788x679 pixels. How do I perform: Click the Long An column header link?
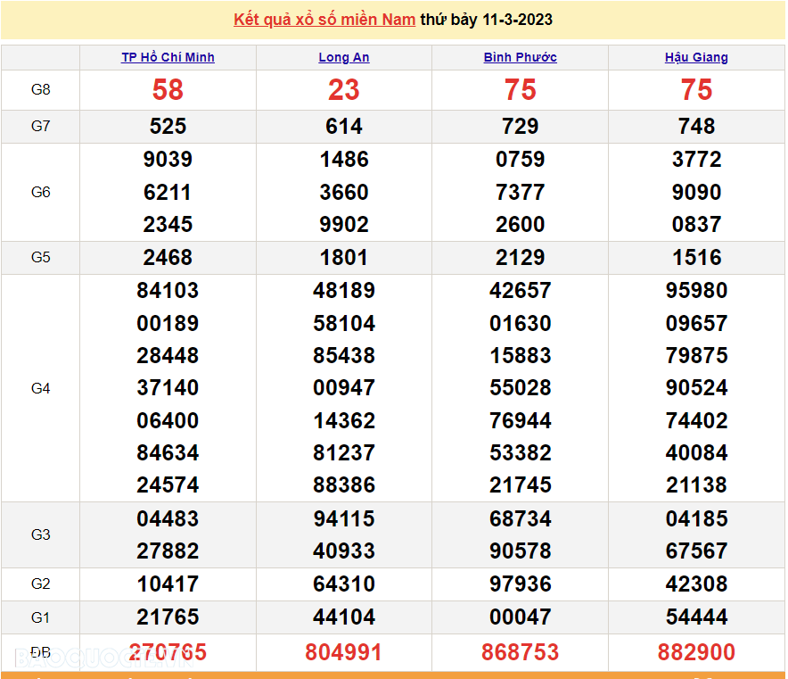coord(344,57)
